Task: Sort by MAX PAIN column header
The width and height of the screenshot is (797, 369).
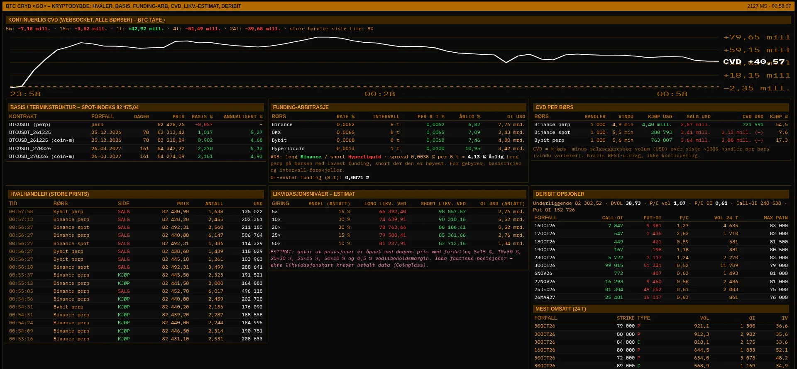Action: coord(775,218)
